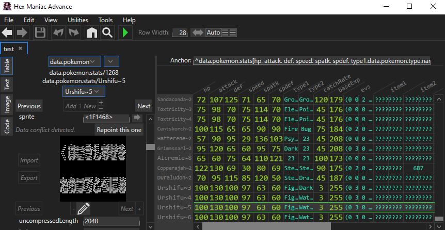Go to the Next table entry
Viewport: 445px width, 230px height.
(x=144, y=106)
